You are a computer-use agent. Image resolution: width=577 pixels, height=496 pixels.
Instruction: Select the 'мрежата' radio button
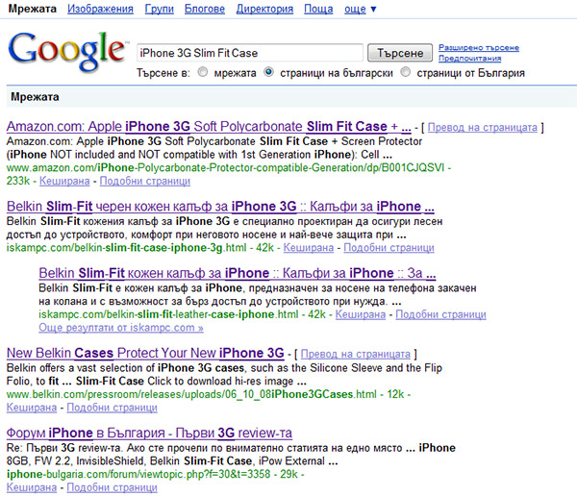203,72
